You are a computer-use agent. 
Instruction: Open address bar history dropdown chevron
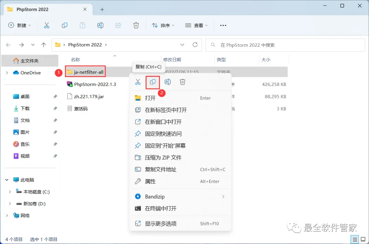(182, 45)
